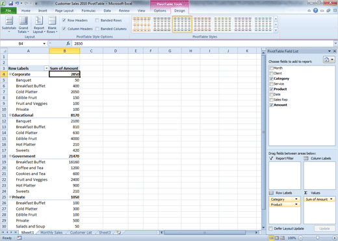Click the zoom slider handle
Image resolution: width=338 pixels, height=241 pixels.
point(318,238)
